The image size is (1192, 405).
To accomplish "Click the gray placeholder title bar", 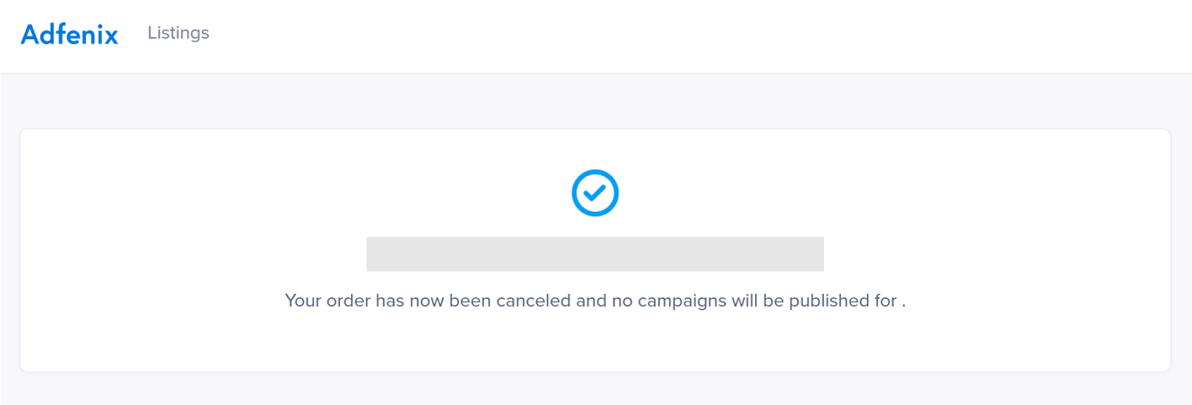I will coord(595,254).
